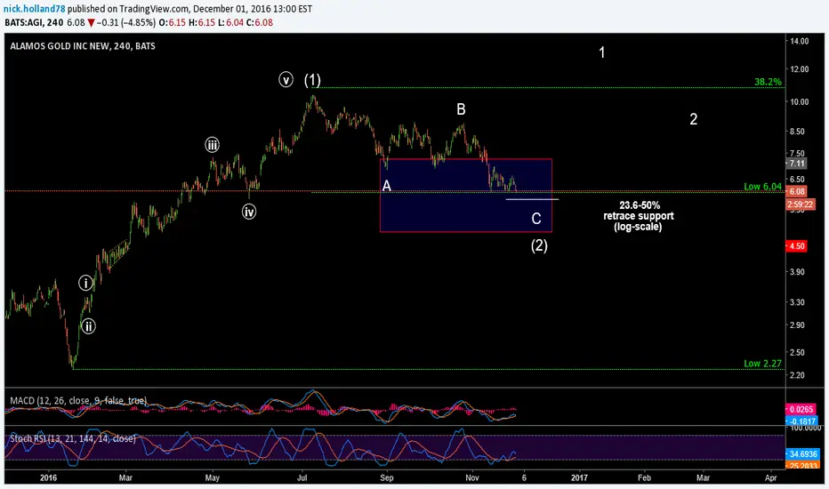Click the May time axis label
The width and height of the screenshot is (829, 489).
(212, 477)
